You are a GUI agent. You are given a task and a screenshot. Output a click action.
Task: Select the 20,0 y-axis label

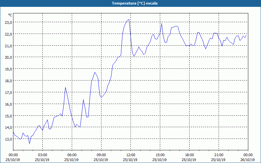click(8, 57)
